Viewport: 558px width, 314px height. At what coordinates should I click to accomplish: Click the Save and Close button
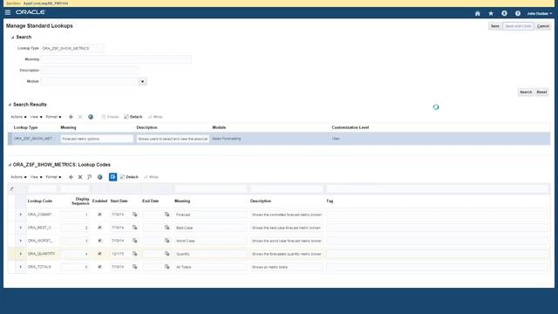click(518, 26)
